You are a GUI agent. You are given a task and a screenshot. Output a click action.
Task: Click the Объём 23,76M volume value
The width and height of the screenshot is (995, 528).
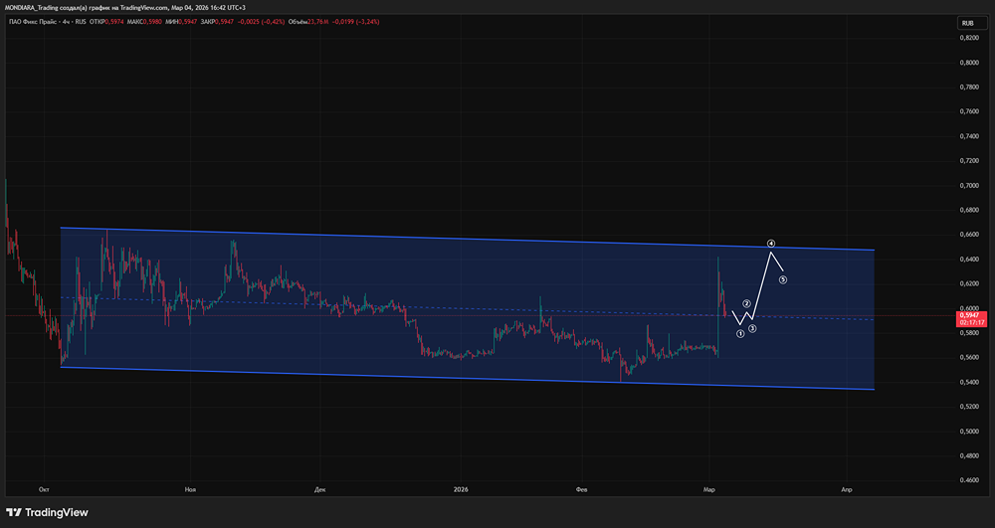[307, 22]
